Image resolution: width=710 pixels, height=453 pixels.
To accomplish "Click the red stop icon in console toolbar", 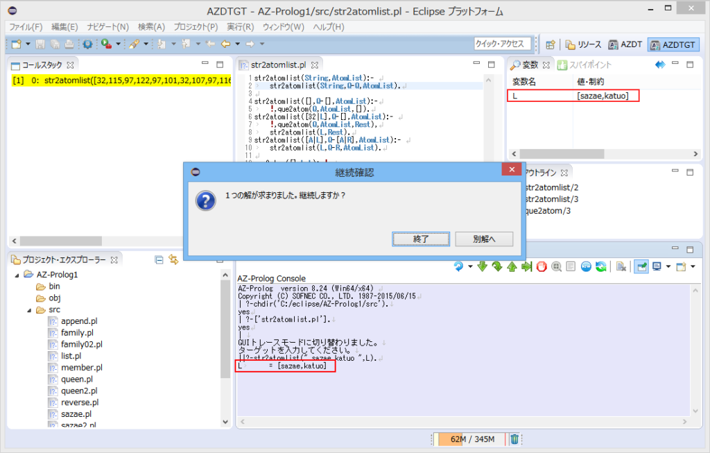I will coord(542,267).
